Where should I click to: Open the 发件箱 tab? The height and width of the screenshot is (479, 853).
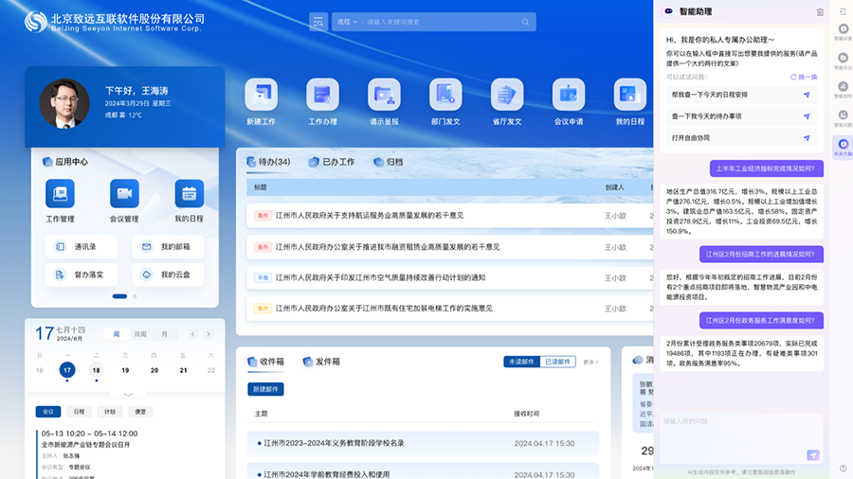[x=322, y=362]
